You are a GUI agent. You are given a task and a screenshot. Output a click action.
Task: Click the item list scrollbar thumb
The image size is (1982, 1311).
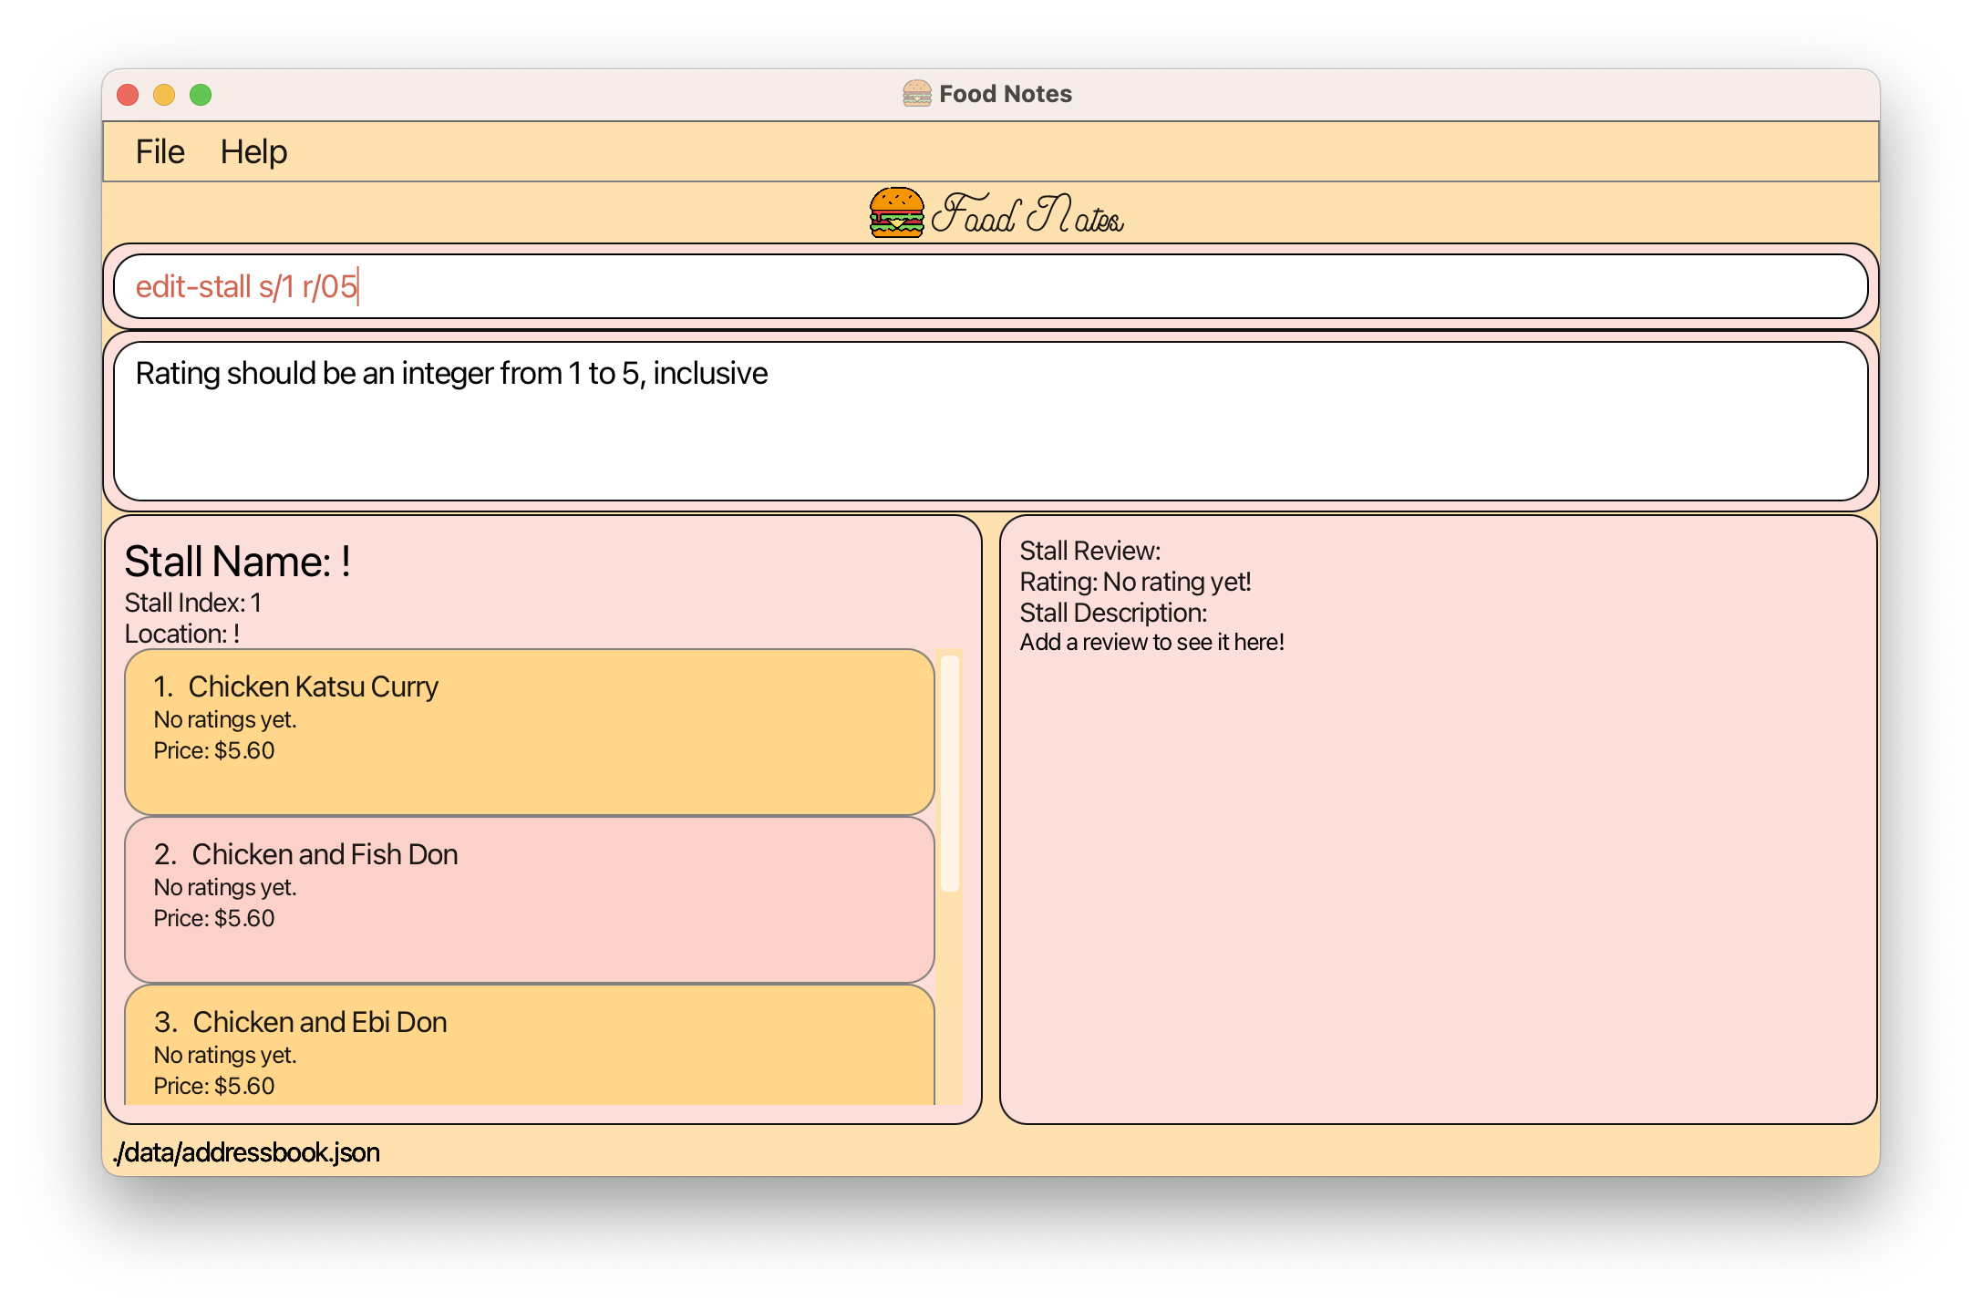click(949, 773)
